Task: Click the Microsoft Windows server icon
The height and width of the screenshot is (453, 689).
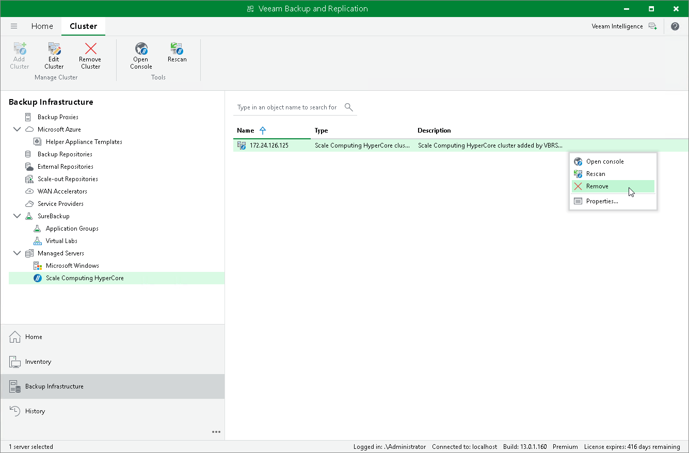Action: coord(37,266)
